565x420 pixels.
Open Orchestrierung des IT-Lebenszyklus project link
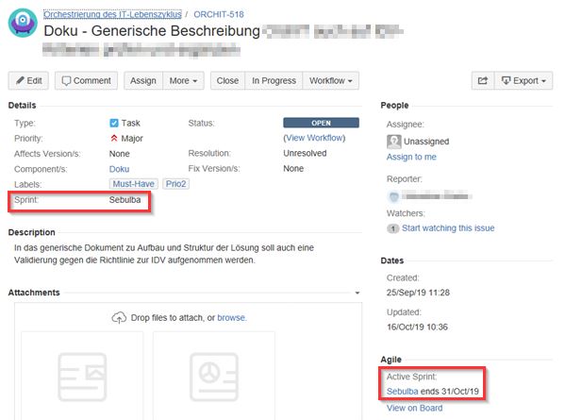coord(112,14)
